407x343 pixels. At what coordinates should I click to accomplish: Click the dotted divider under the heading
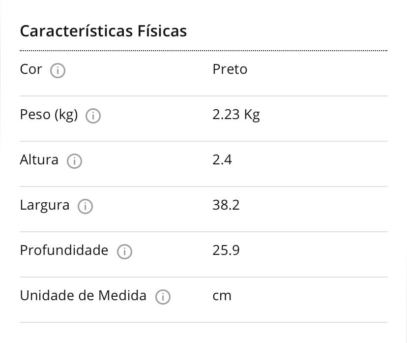click(203, 50)
